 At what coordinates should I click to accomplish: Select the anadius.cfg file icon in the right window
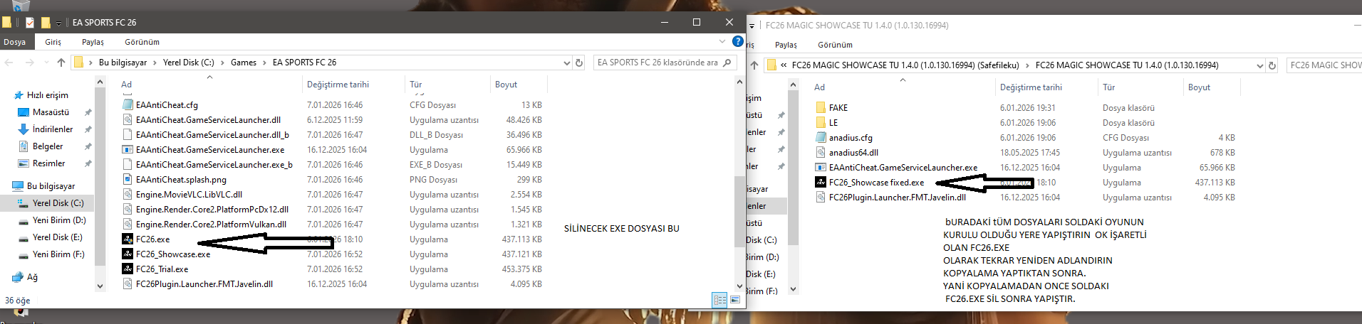[x=821, y=138]
